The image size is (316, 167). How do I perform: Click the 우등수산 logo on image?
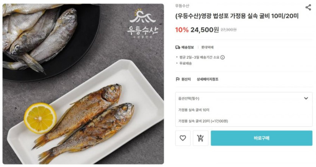click(x=142, y=24)
